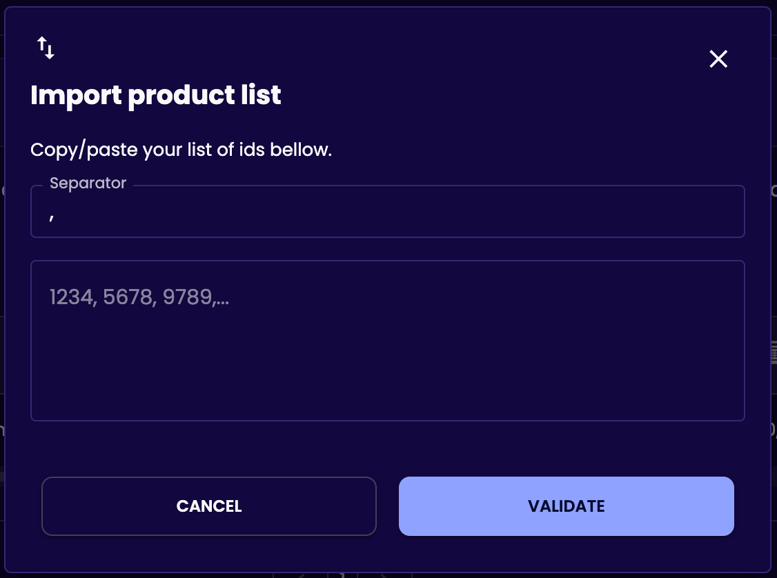
Task: Focus the product ids text area
Action: [388, 341]
